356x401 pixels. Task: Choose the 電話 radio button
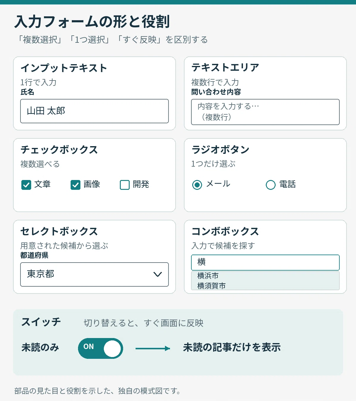[x=271, y=185]
